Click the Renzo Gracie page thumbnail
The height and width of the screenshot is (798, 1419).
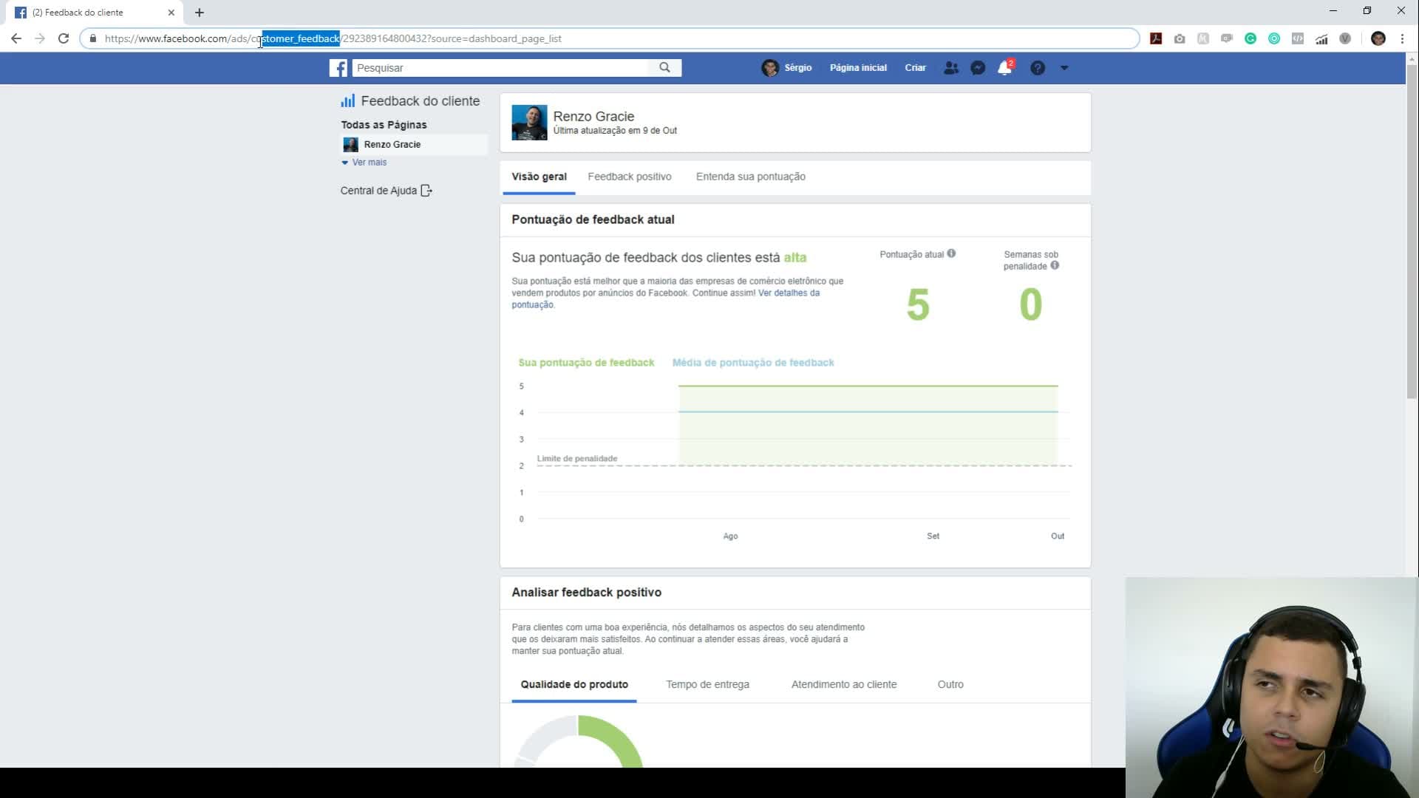(529, 123)
